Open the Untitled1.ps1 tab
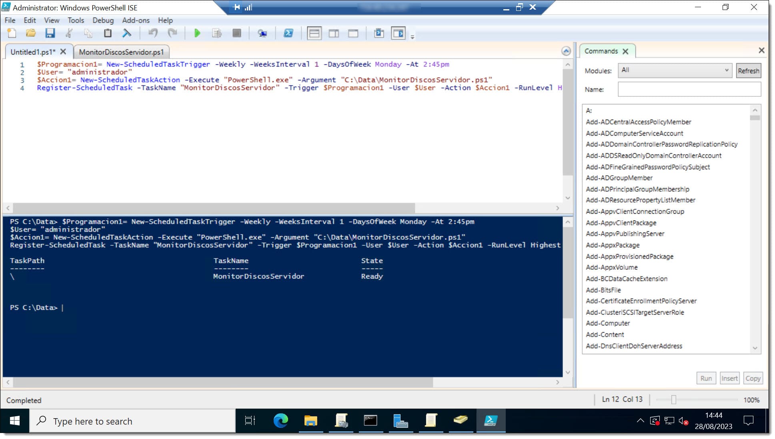The height and width of the screenshot is (439, 775). [x=32, y=52]
